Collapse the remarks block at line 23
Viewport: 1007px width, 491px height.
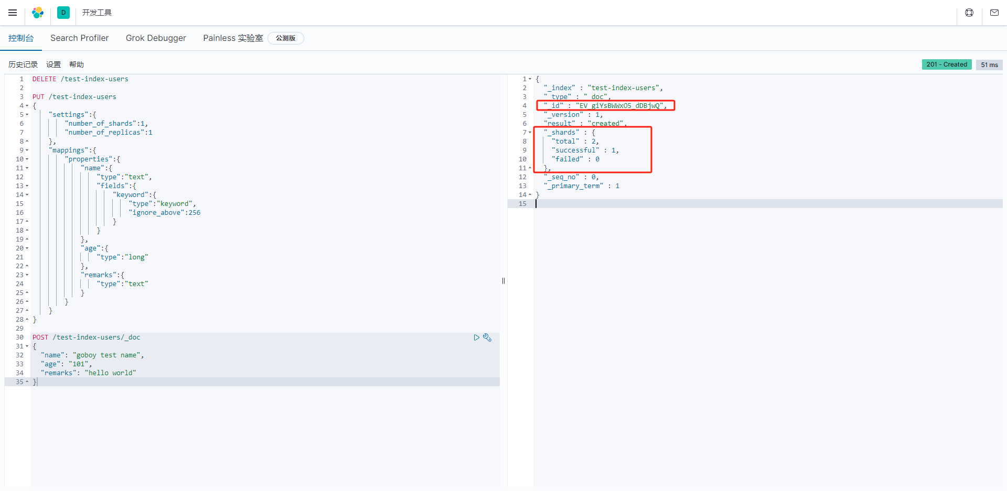[27, 275]
